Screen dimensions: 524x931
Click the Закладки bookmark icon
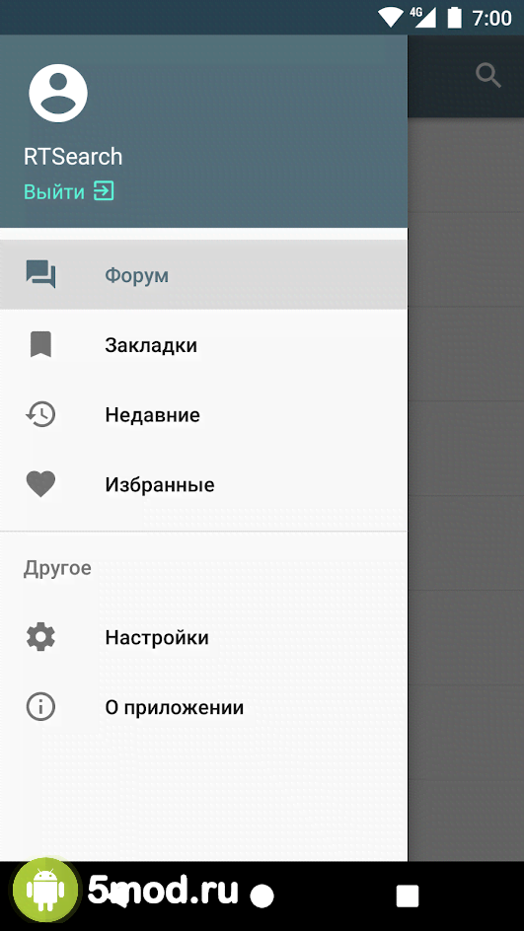click(41, 344)
